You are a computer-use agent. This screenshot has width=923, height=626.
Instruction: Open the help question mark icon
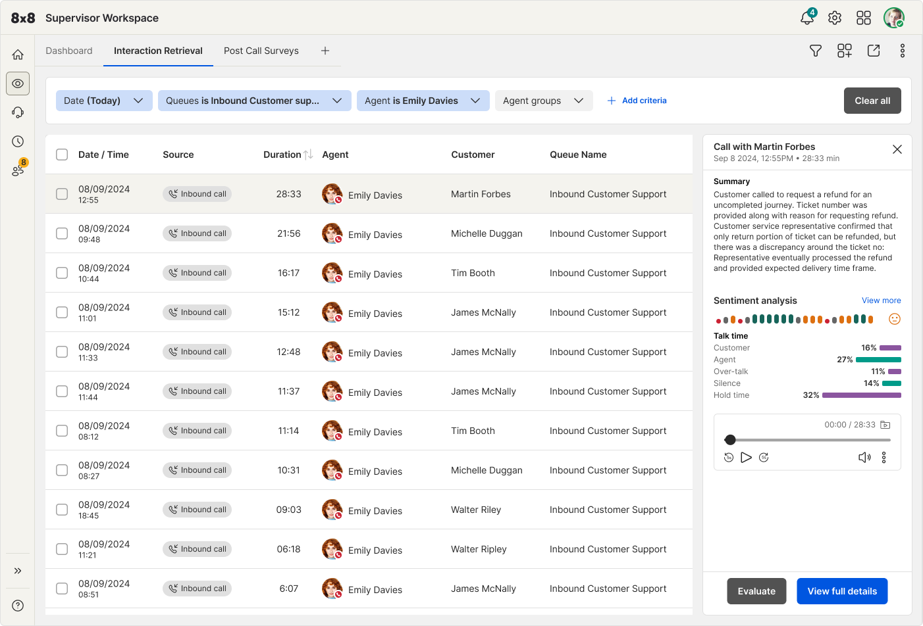point(18,606)
